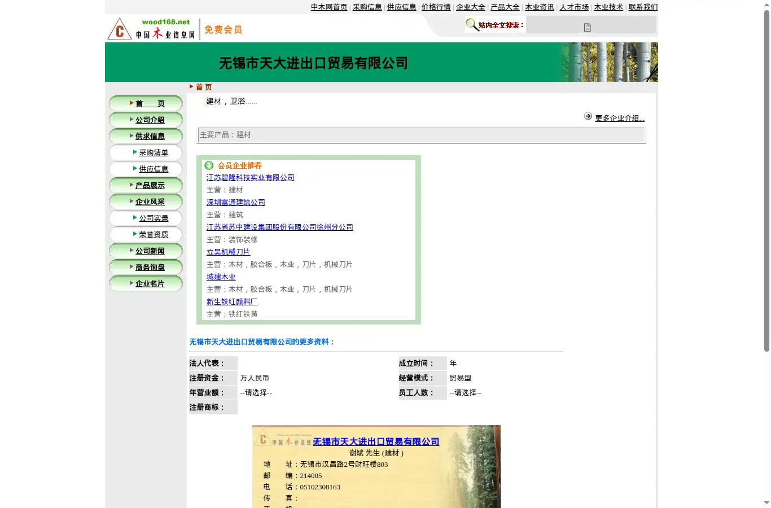Open 深圳富通建筑公司 company link
Screen dimensions: 771x508
236,203
